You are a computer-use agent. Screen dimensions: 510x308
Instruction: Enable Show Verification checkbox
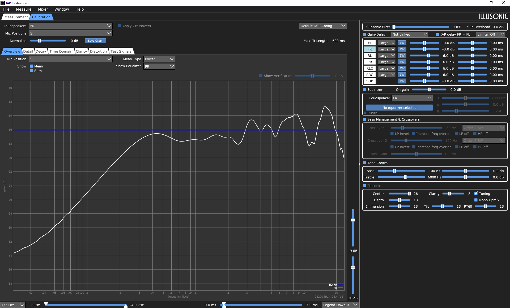[261, 76]
